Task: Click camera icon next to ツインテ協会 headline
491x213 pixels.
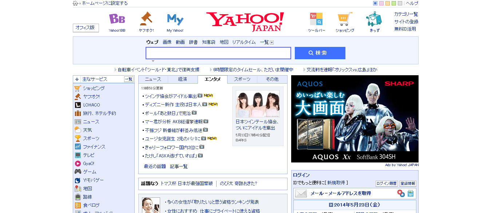Action: 200,96
